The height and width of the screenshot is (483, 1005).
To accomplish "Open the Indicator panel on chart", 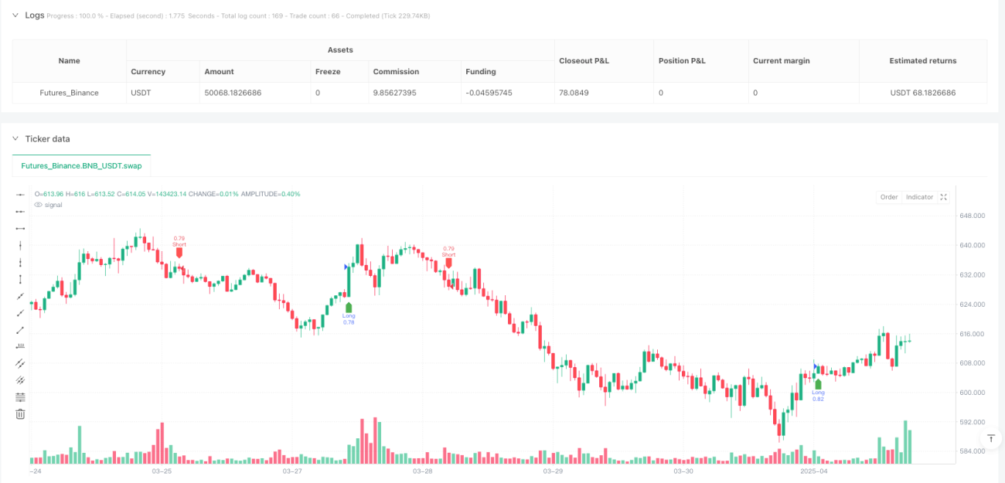I will 919,197.
